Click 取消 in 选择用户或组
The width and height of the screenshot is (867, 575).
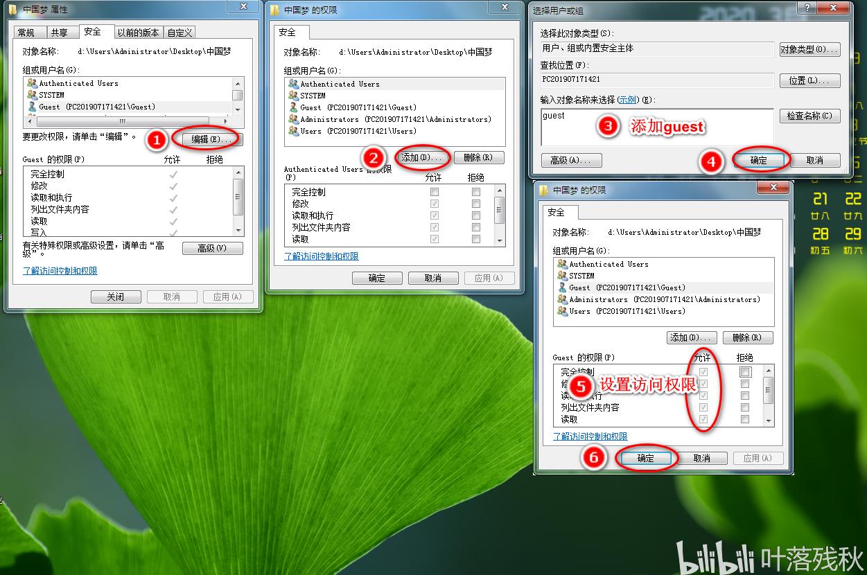[815, 160]
